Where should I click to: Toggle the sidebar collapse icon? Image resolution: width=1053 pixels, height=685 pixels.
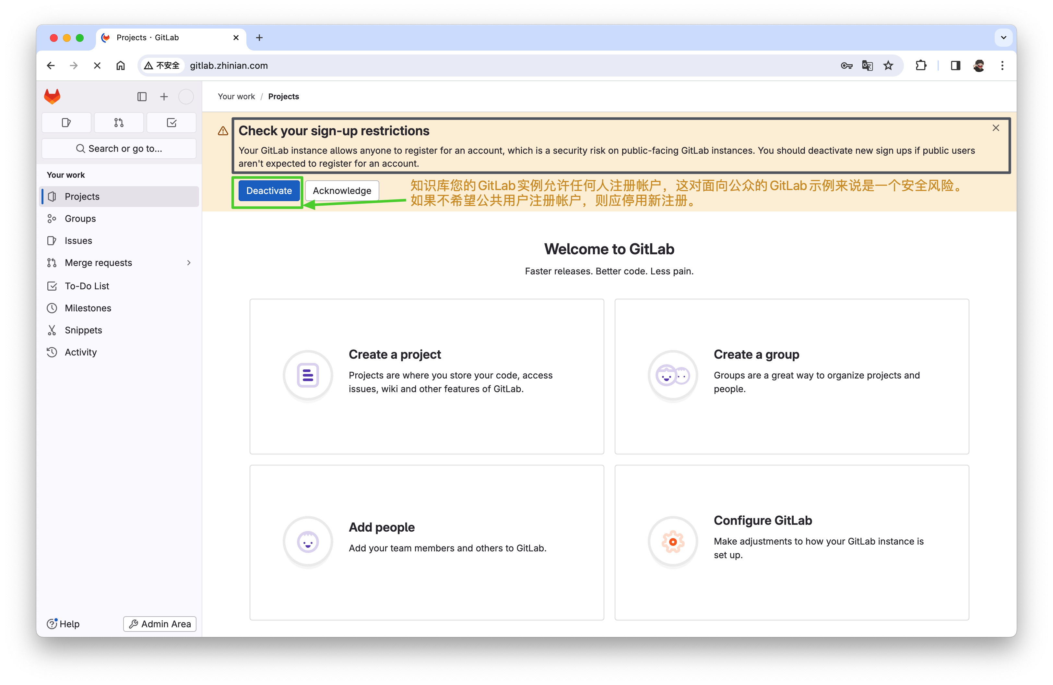coord(142,96)
